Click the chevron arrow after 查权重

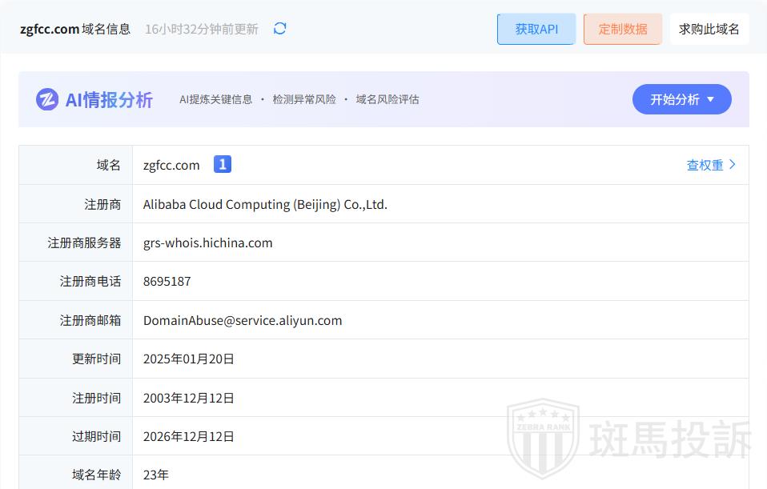point(733,165)
